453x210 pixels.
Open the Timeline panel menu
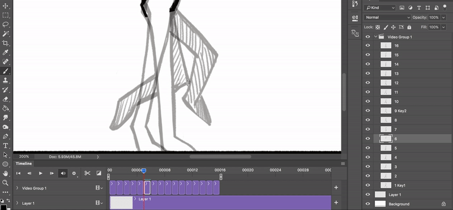click(343, 164)
